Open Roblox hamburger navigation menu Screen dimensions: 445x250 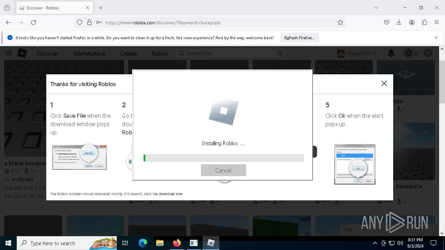(x=9, y=53)
